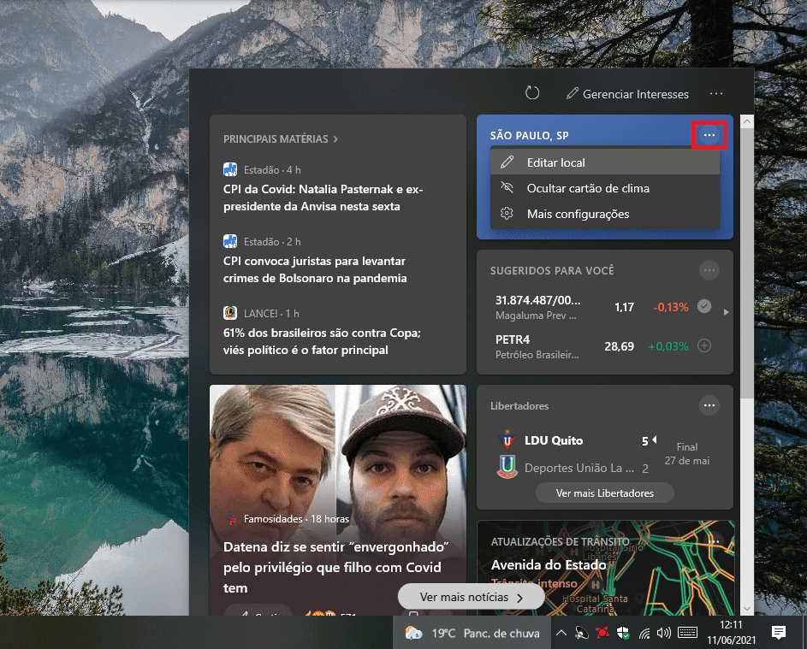Show next suggested stocks with the arrow
The width and height of the screenshot is (807, 649).
coord(727,312)
